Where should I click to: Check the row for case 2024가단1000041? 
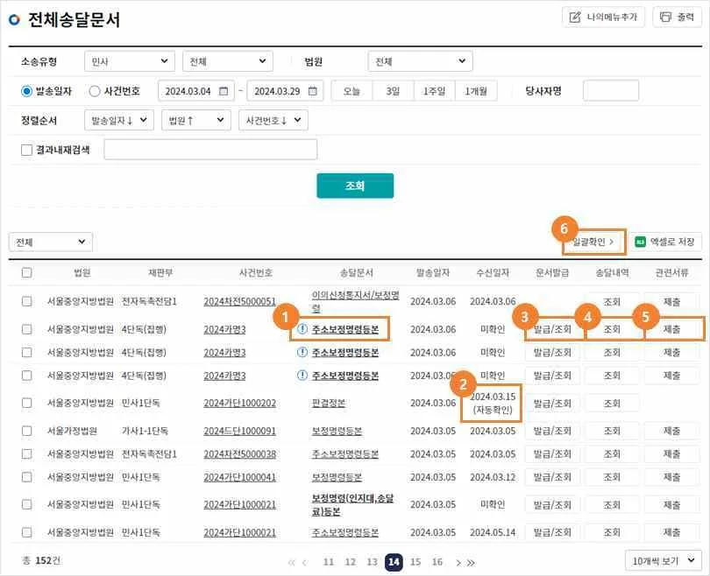click(26, 477)
